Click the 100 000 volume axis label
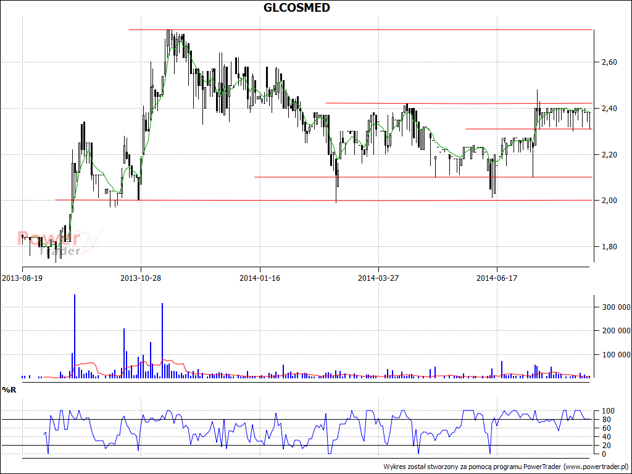This screenshot has height=474, width=632. (617, 355)
